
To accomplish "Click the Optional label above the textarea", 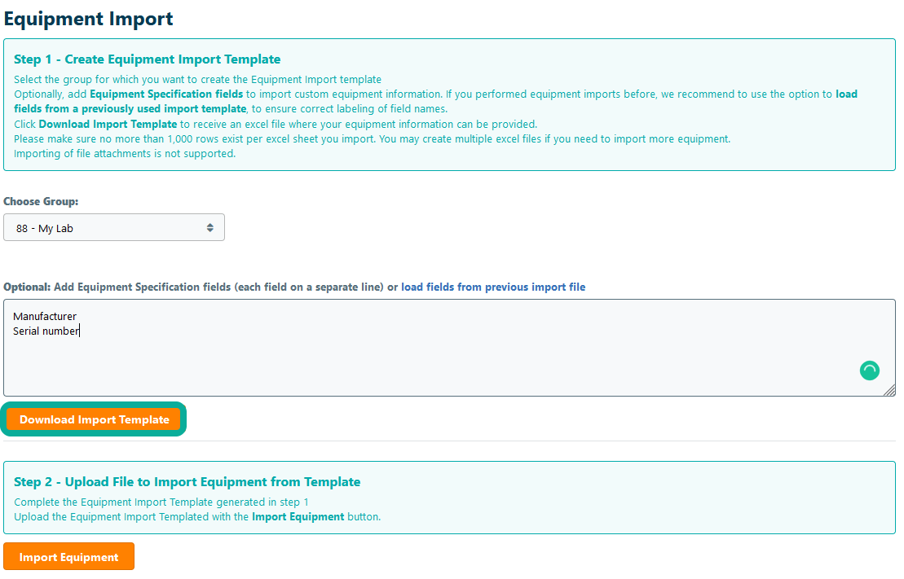I will pyautogui.click(x=27, y=287).
